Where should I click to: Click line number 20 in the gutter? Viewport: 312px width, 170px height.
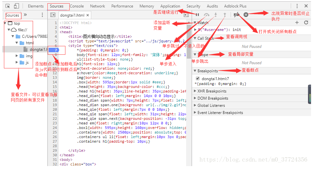(55, 109)
